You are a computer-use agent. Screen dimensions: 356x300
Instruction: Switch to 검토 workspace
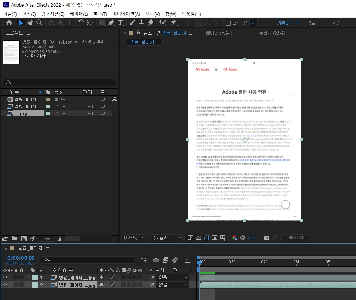[x=311, y=23]
